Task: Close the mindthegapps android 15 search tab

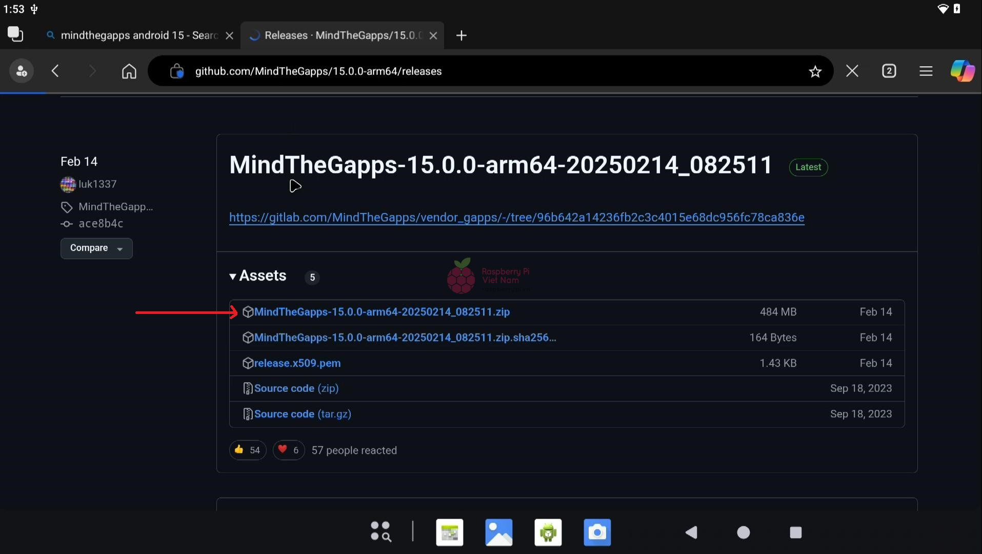Action: click(230, 35)
